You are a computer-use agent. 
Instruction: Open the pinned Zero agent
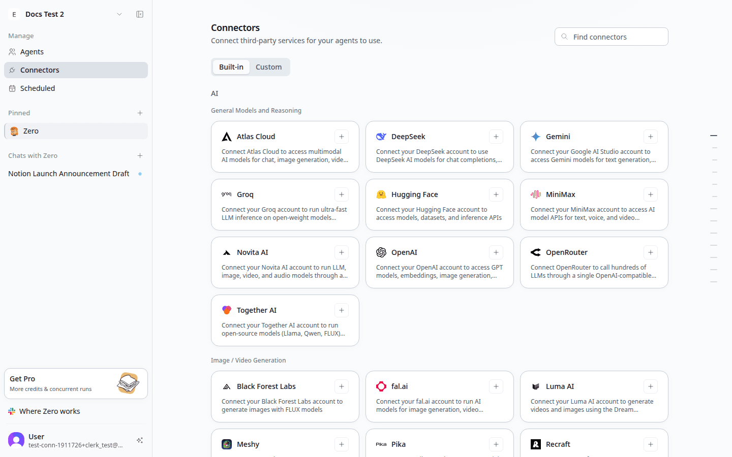coord(76,131)
